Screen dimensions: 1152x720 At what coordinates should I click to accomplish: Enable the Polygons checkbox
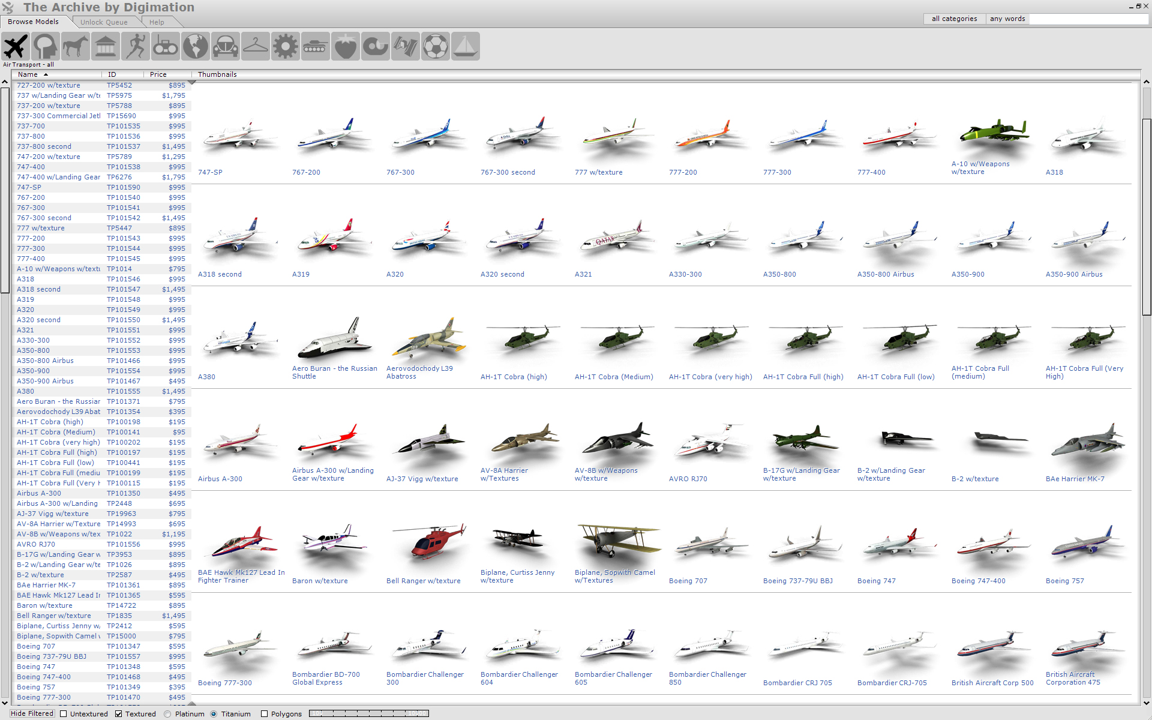click(x=264, y=714)
